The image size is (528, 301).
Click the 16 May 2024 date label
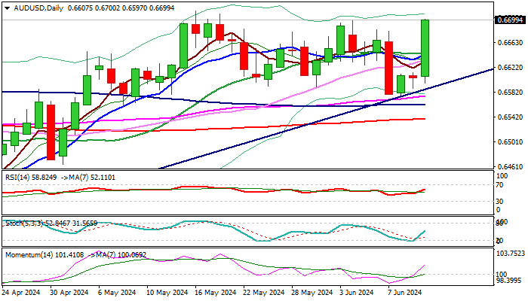[x=216, y=293]
